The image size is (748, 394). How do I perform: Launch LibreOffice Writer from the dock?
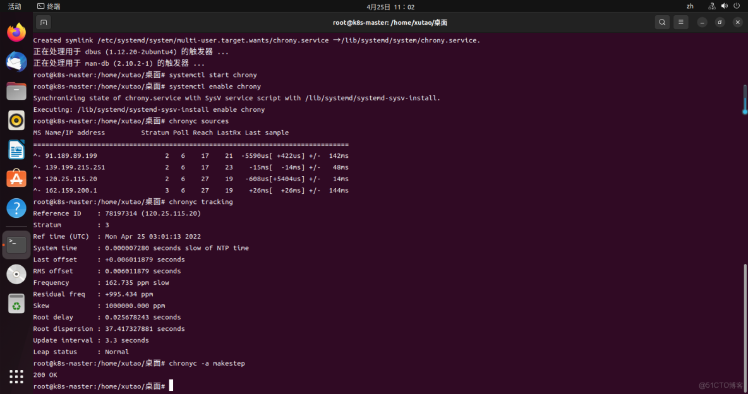pos(15,150)
